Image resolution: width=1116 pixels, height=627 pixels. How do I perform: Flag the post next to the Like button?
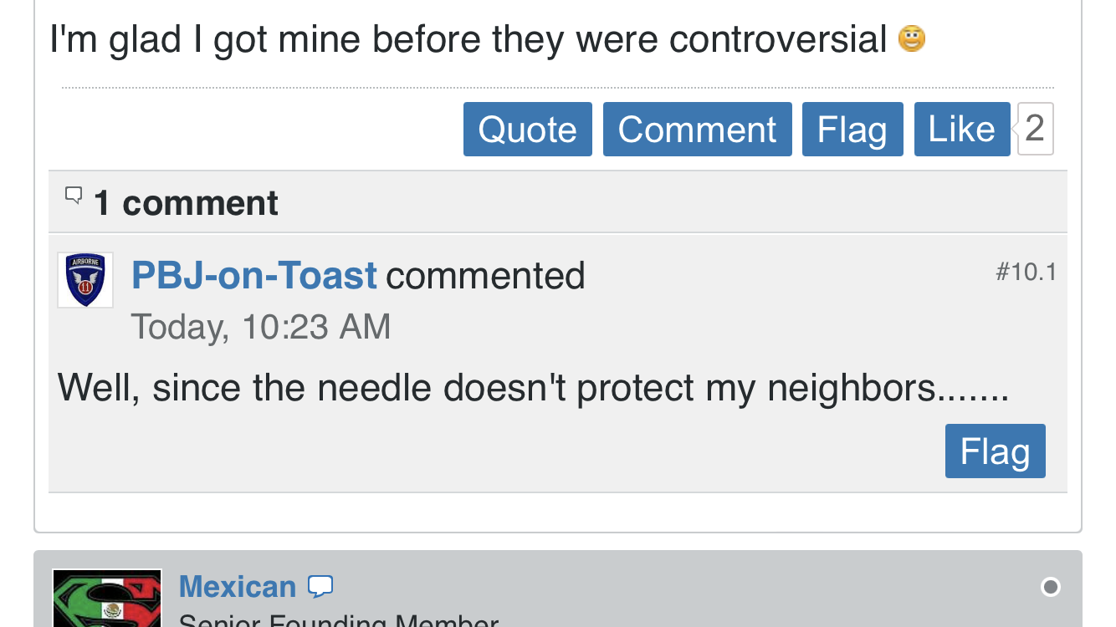[852, 130]
